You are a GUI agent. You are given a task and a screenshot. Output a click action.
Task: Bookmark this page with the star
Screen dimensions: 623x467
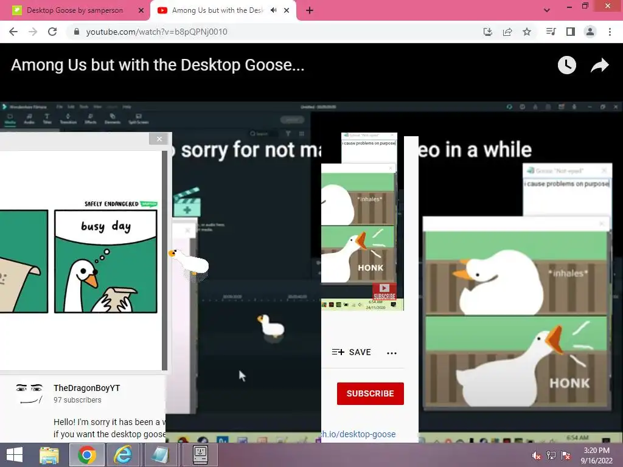click(527, 32)
